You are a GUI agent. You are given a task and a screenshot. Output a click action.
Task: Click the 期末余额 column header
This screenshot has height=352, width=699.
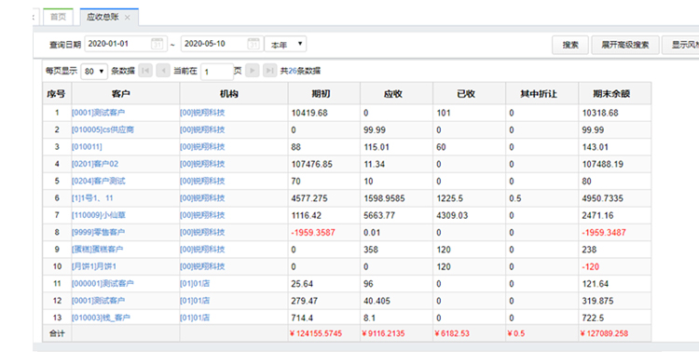(x=615, y=93)
